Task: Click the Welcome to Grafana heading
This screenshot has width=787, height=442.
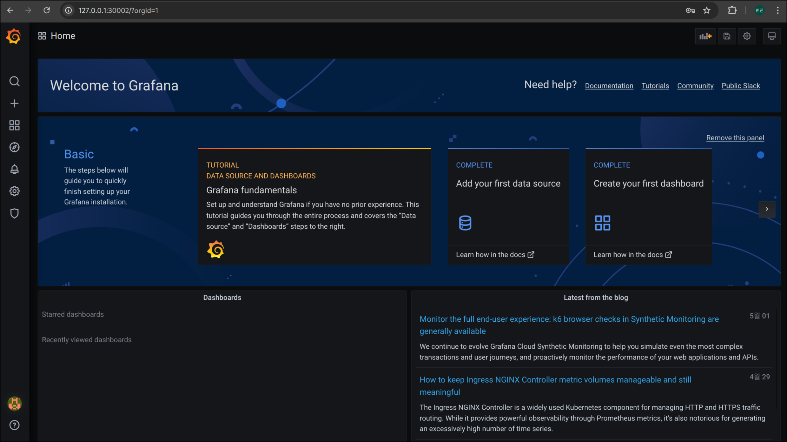Action: pos(114,86)
